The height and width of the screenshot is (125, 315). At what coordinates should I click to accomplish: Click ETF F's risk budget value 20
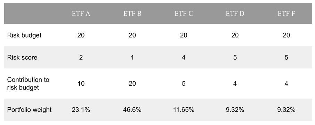point(286,35)
